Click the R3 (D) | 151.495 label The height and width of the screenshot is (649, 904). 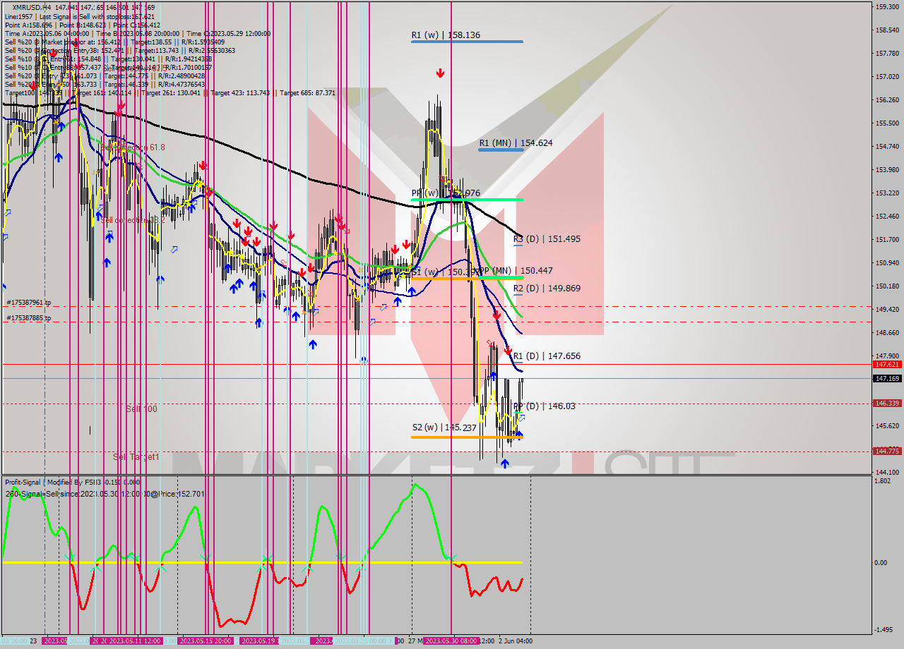coord(547,239)
